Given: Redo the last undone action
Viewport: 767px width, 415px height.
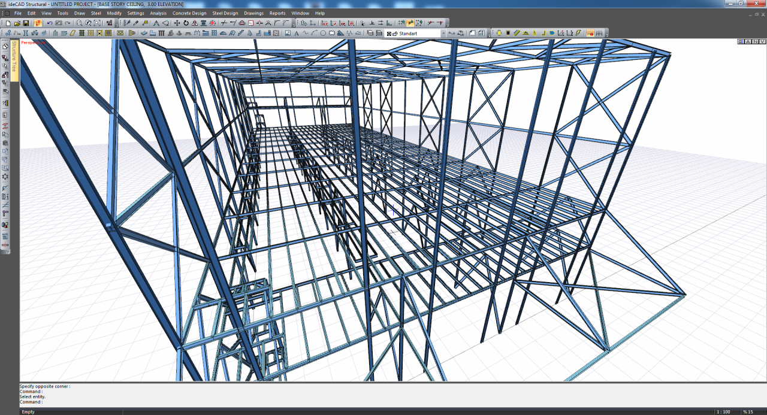Looking at the screenshot, I should tap(68, 23).
